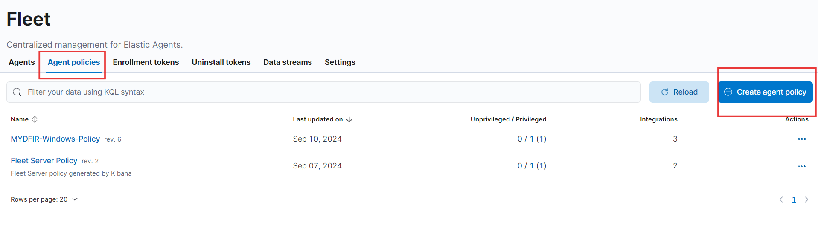Click the search magnifier icon in filter bar

pos(17,92)
